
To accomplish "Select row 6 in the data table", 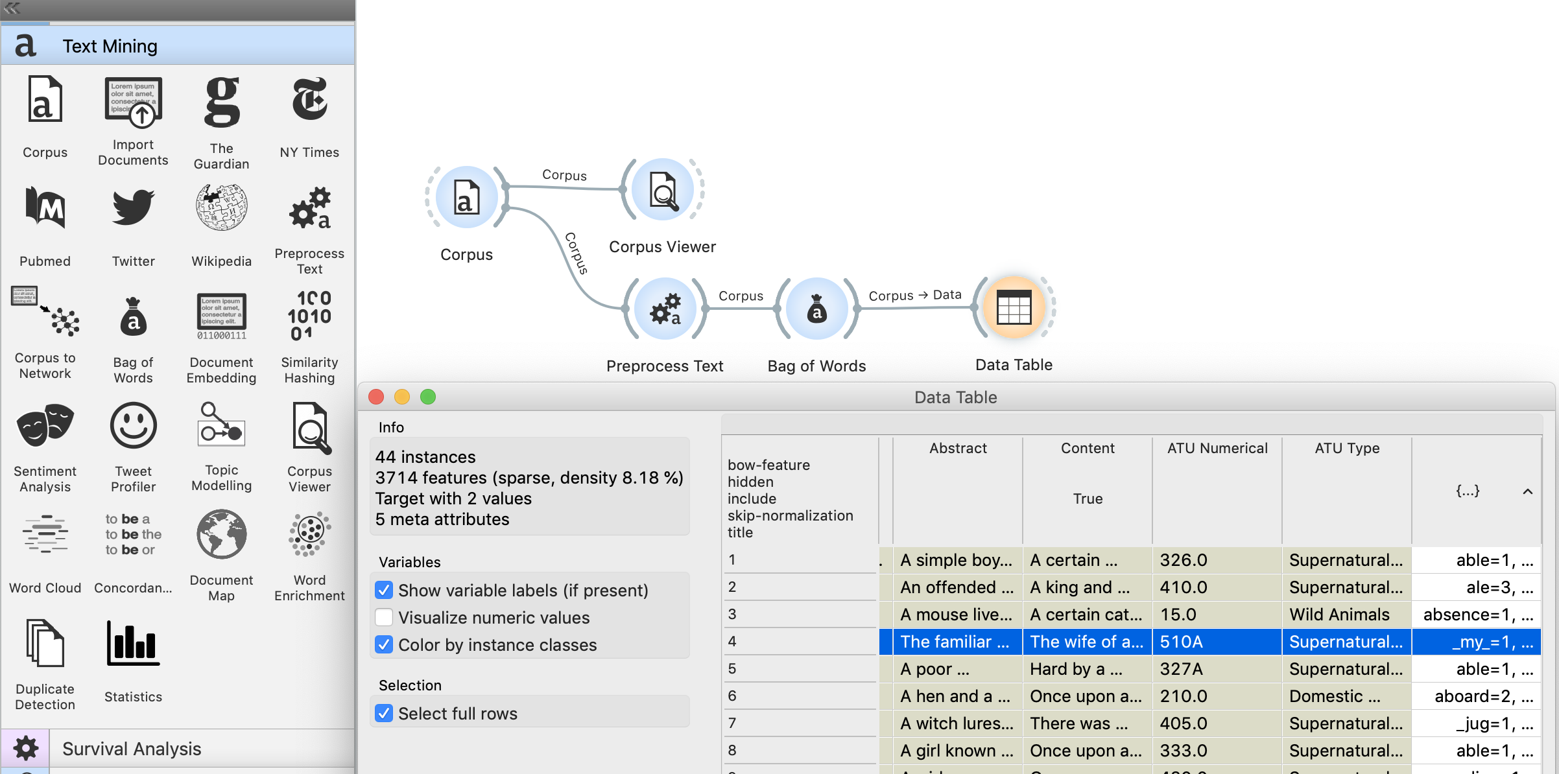I will point(732,696).
